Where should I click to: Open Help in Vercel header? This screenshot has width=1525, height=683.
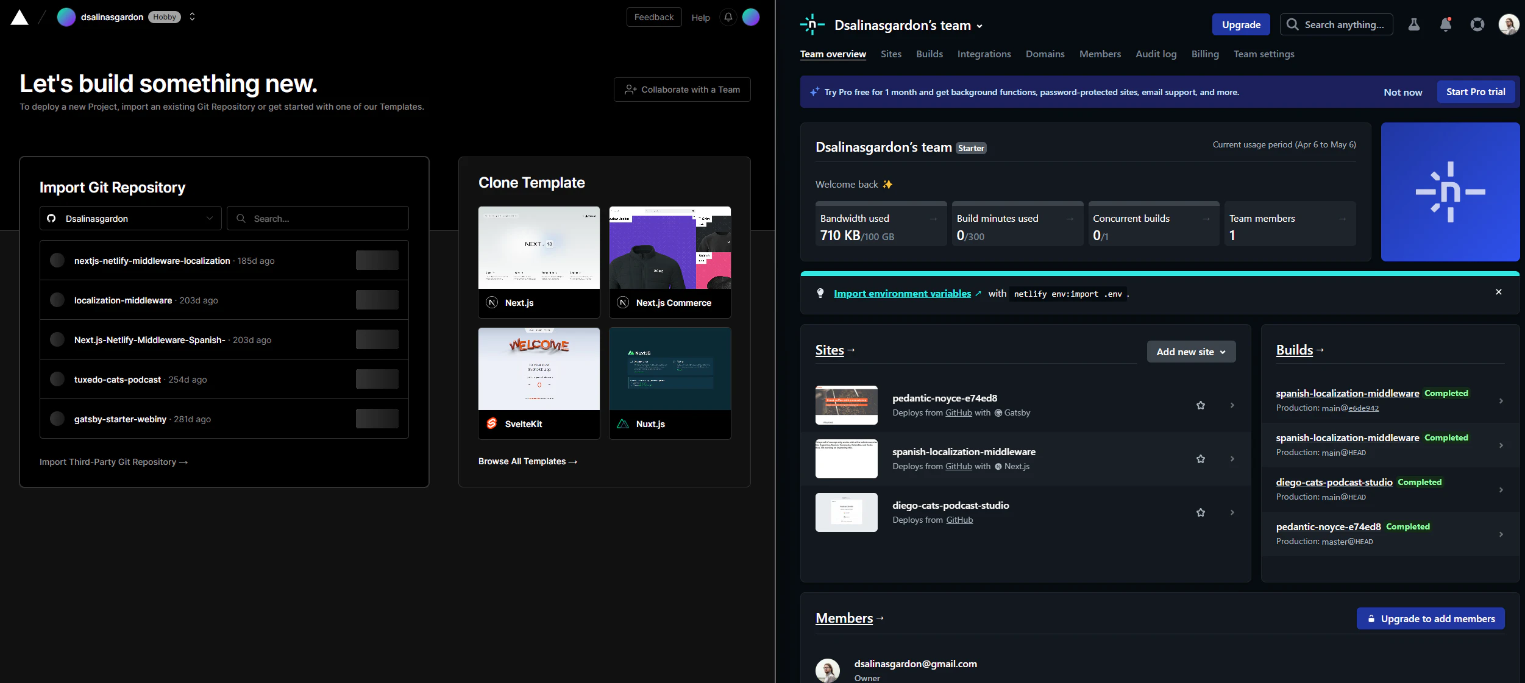click(x=700, y=18)
